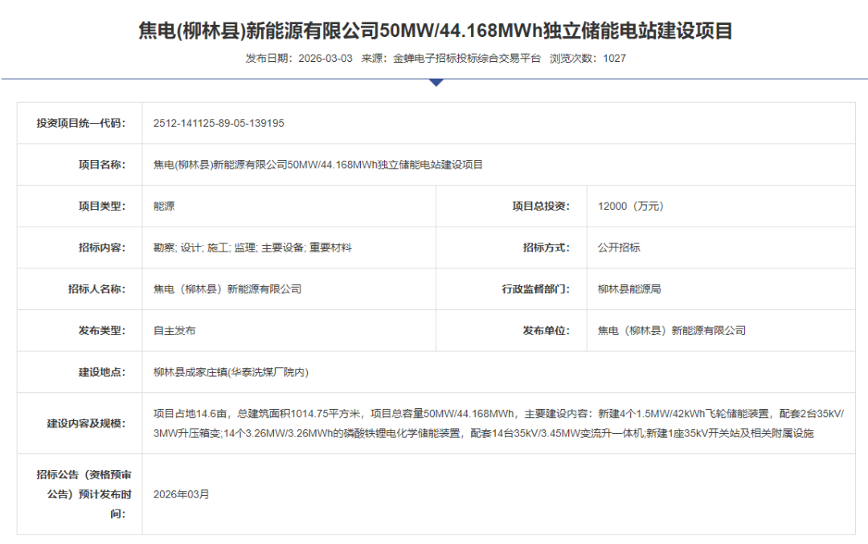This screenshot has width=868, height=544.
Task: Open the 金蝉电子招标投标综合交易平台 source link
Action: [466, 59]
